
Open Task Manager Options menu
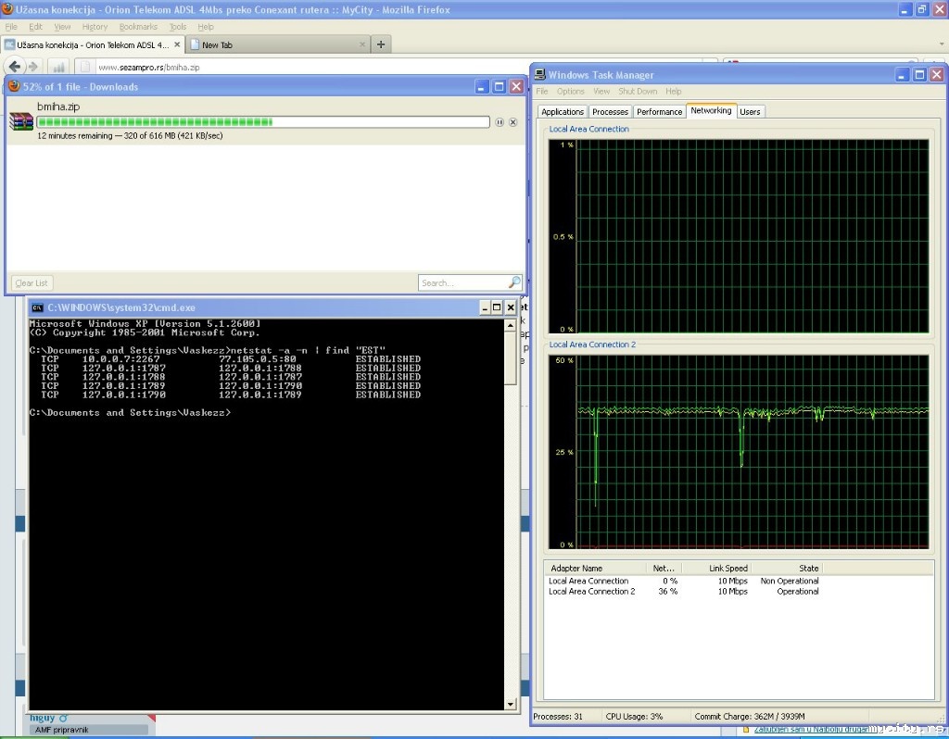pyautogui.click(x=570, y=92)
